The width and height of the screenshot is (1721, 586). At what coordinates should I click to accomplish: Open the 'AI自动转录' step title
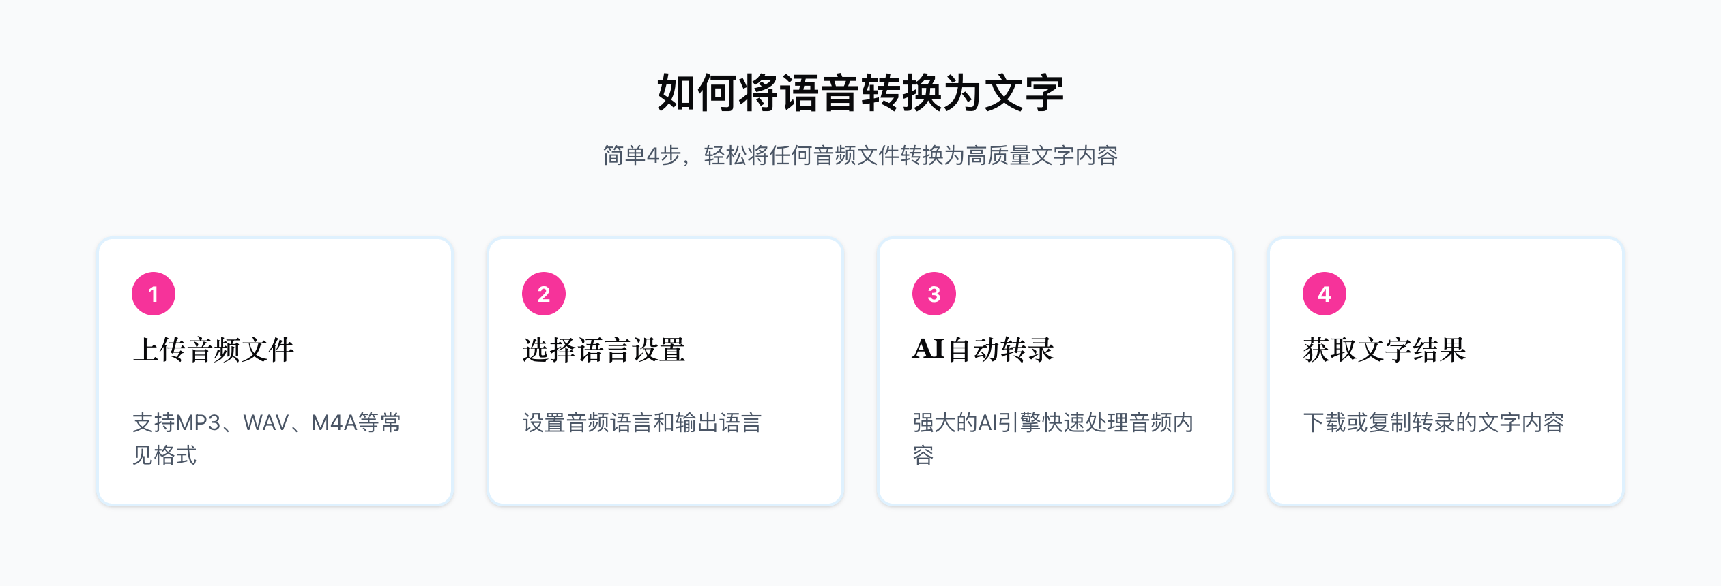[x=983, y=350]
